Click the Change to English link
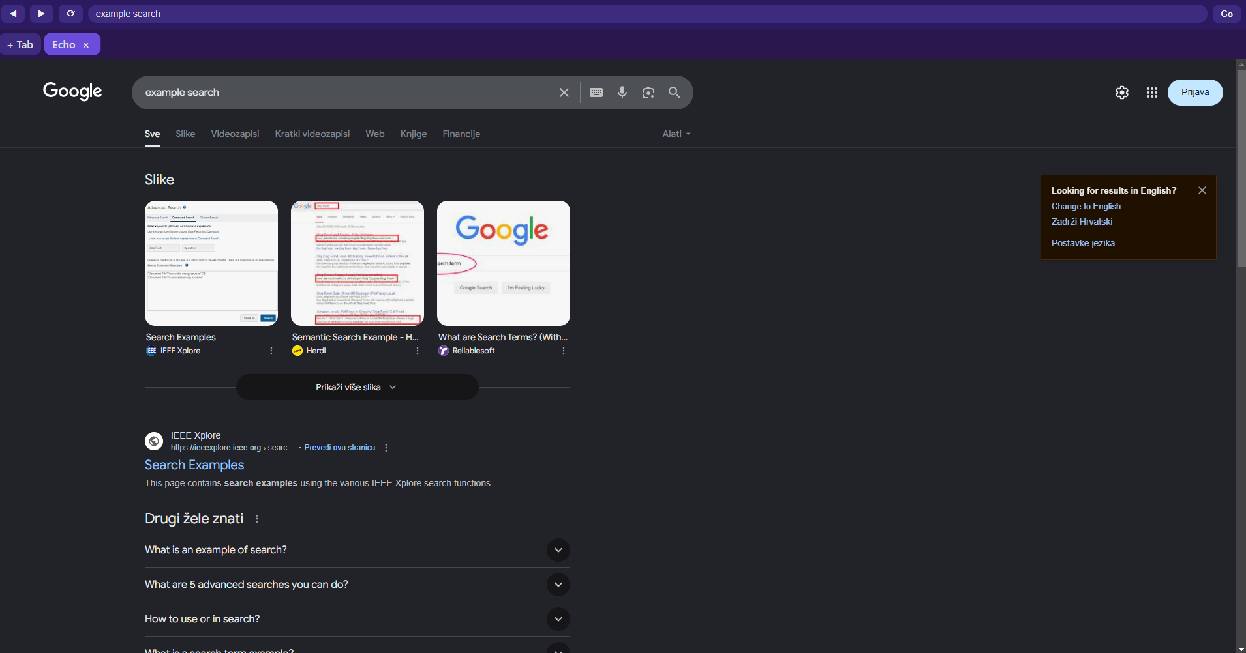 click(1086, 206)
